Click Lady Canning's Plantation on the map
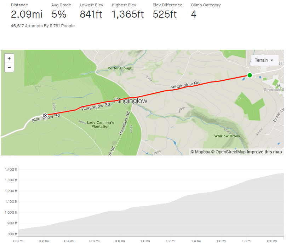This screenshot has height=244, width=286. 101,124
